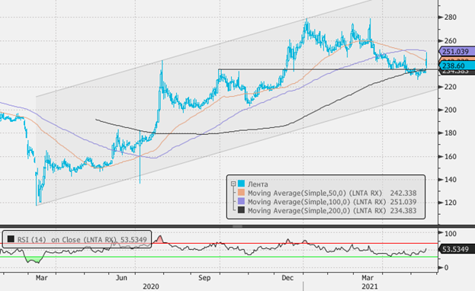This screenshot has width=475, height=291.
Task: Click the dark 200-day moving average swatch
Action: tap(241, 210)
